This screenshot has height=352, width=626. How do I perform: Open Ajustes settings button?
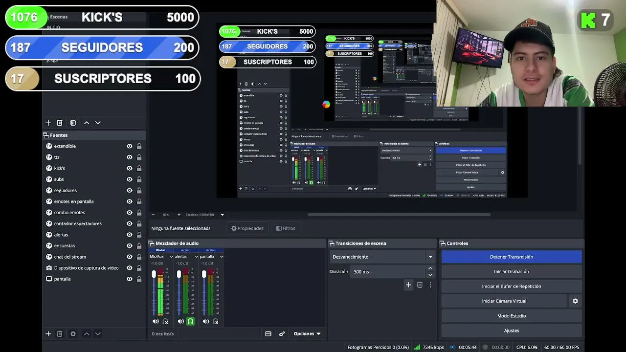[x=512, y=330]
